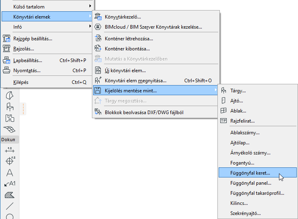298x219 pixels.
Task: Open the Infó menu entry
Action: 47,27
